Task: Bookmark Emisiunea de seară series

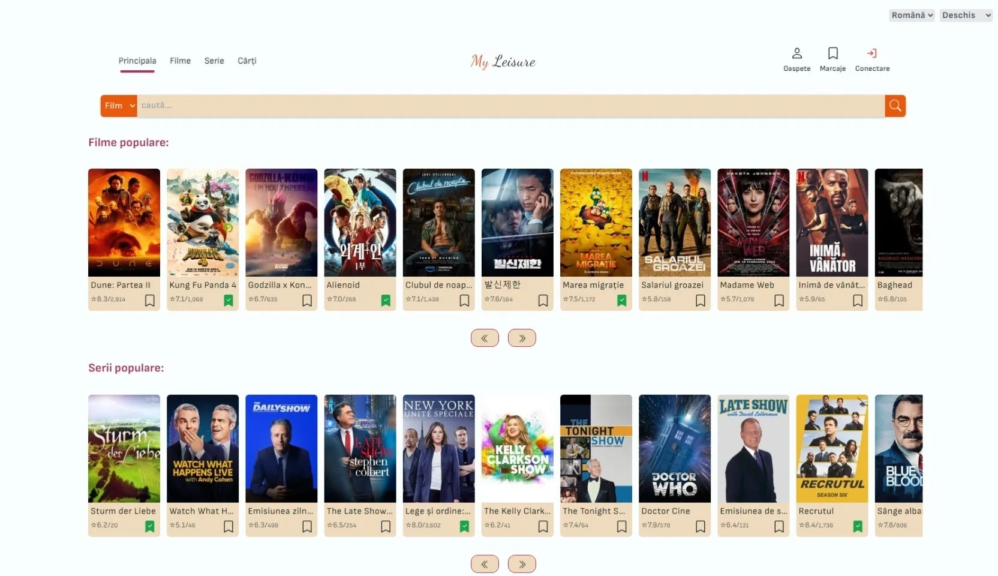Action: [779, 526]
